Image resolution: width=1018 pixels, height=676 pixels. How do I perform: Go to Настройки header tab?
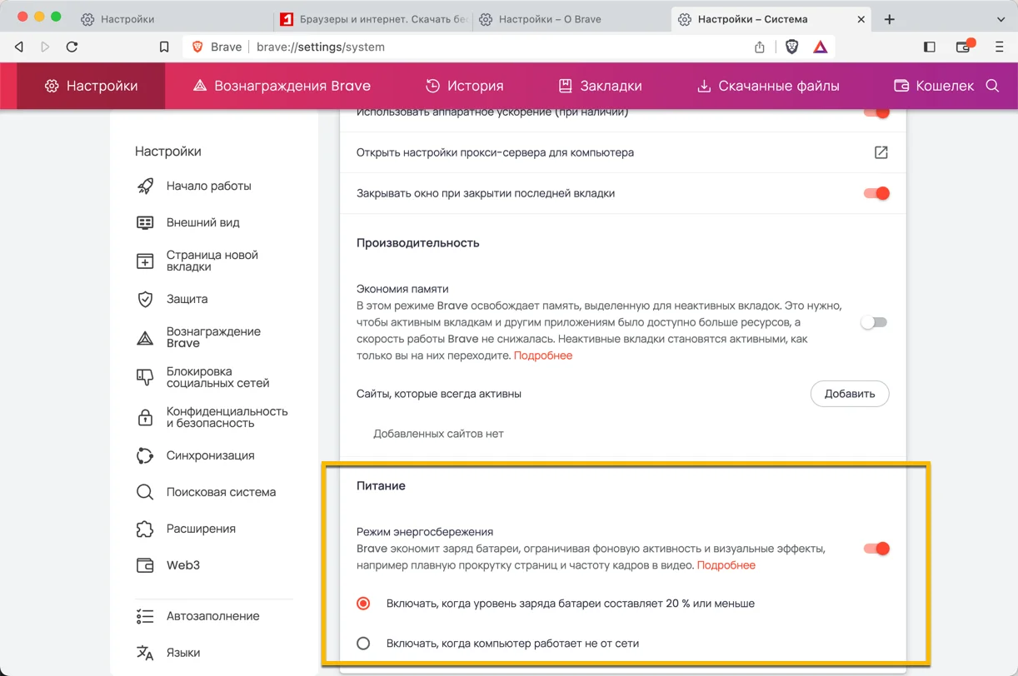pos(92,86)
